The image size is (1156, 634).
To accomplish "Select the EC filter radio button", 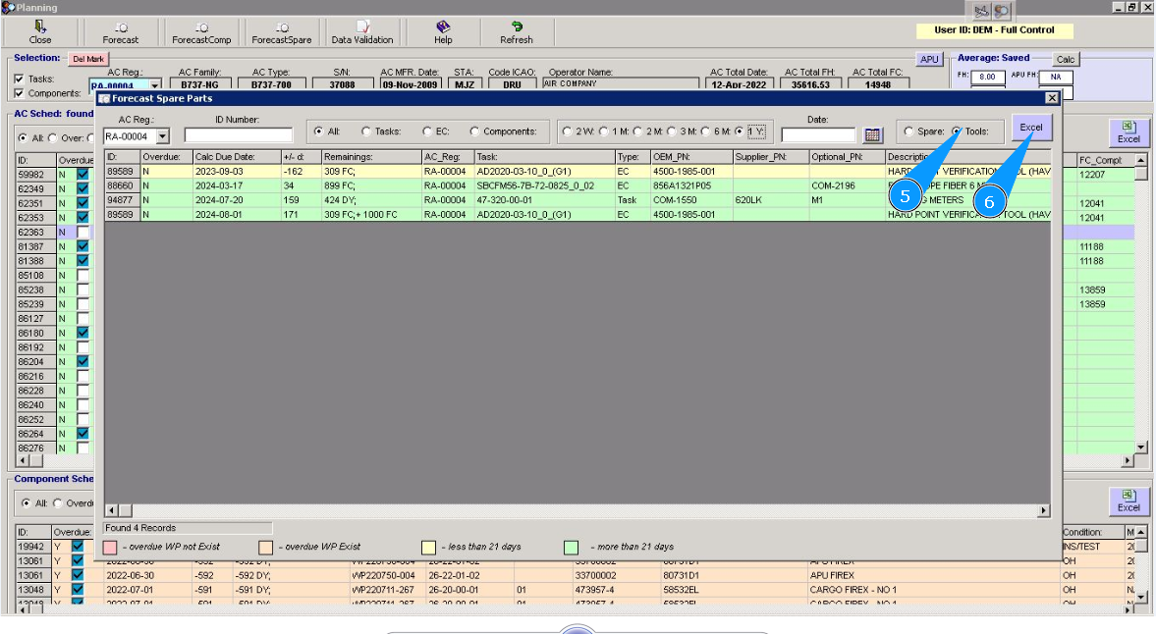I will click(428, 132).
